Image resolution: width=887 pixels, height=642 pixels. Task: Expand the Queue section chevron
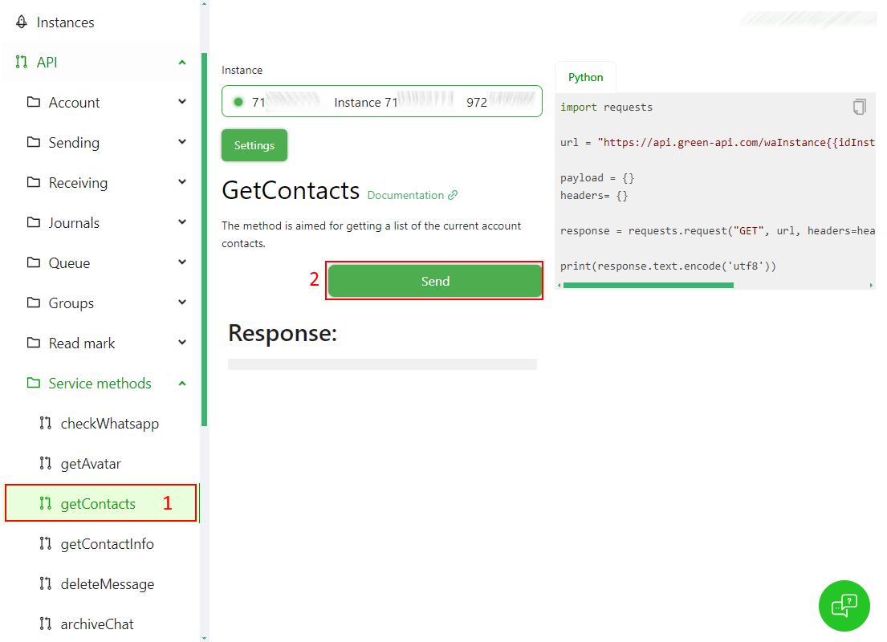(x=182, y=262)
